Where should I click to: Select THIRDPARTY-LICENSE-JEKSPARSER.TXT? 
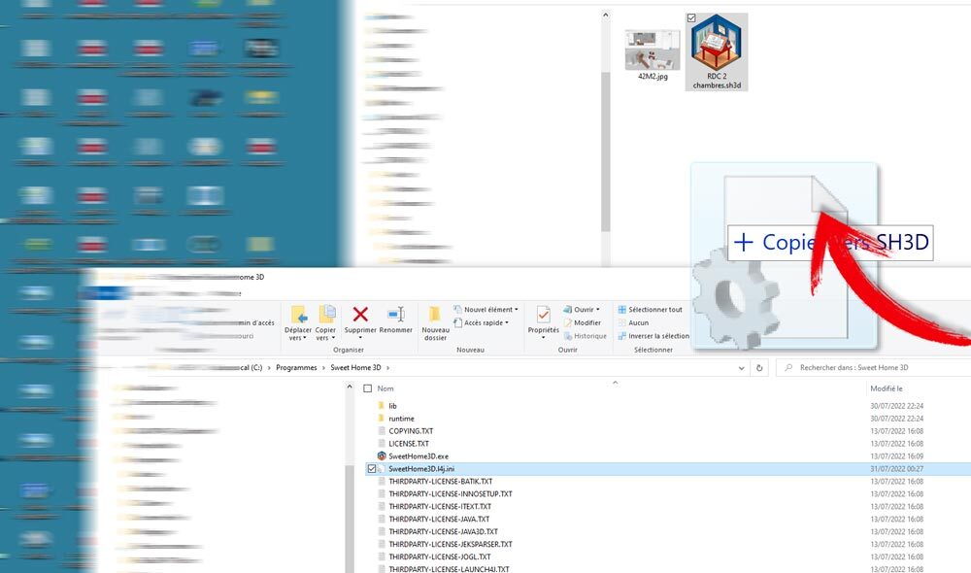451,544
